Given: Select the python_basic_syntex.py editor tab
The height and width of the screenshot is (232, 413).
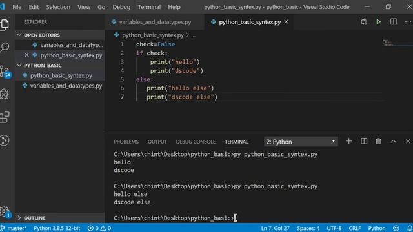Looking at the screenshot, I should click(250, 22).
